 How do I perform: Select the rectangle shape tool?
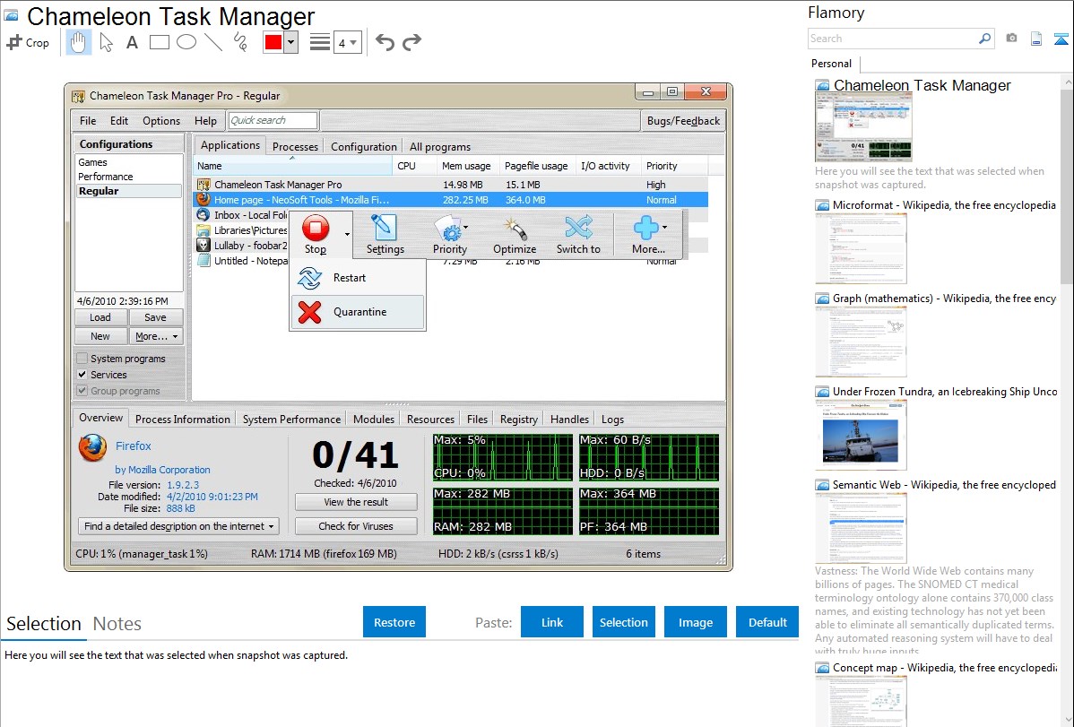(159, 42)
